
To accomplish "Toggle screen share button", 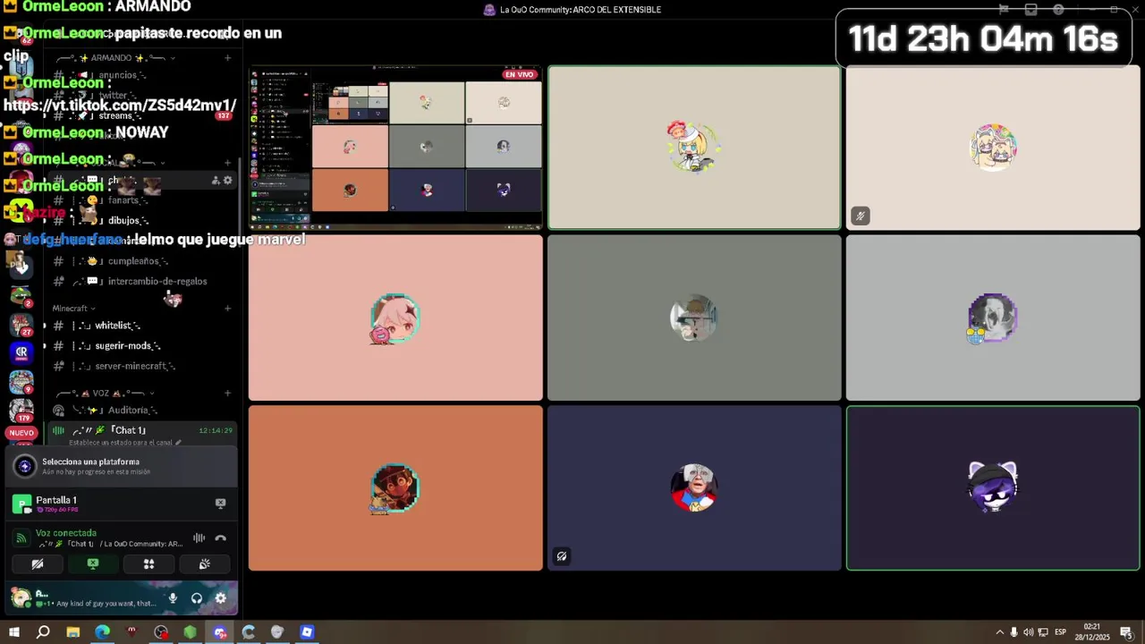I will click(x=93, y=564).
